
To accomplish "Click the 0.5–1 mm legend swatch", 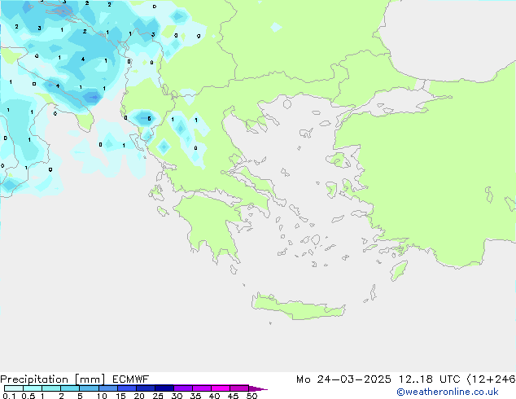I will (x=33, y=388).
